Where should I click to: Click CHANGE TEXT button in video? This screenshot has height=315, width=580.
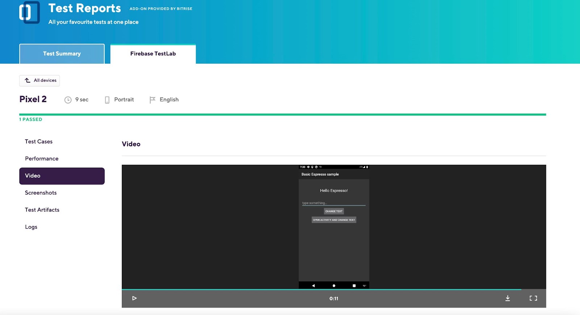(x=334, y=211)
